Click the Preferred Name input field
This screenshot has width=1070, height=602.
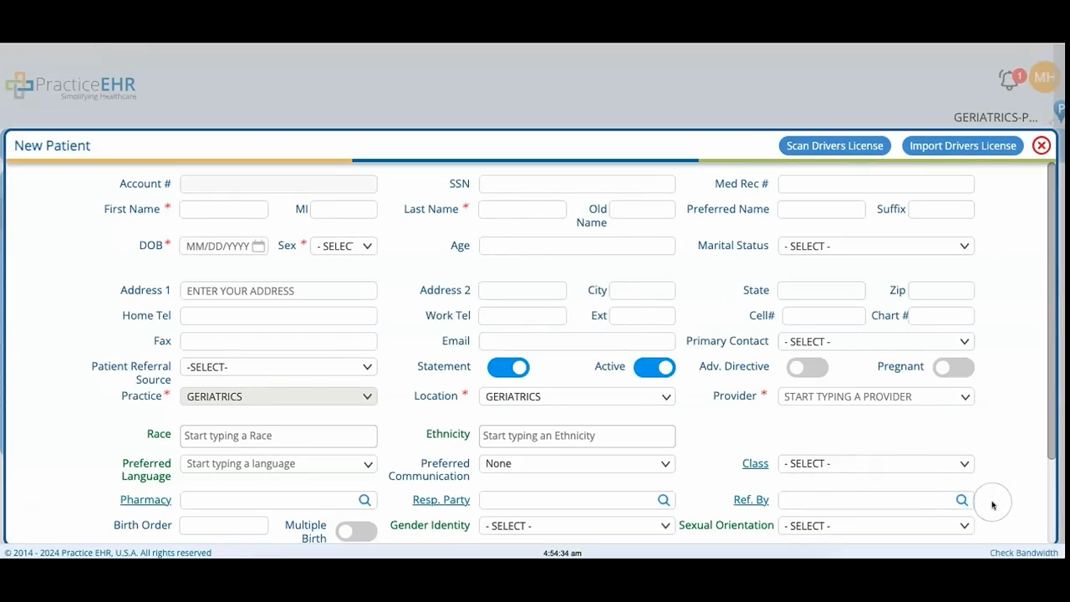pos(822,209)
